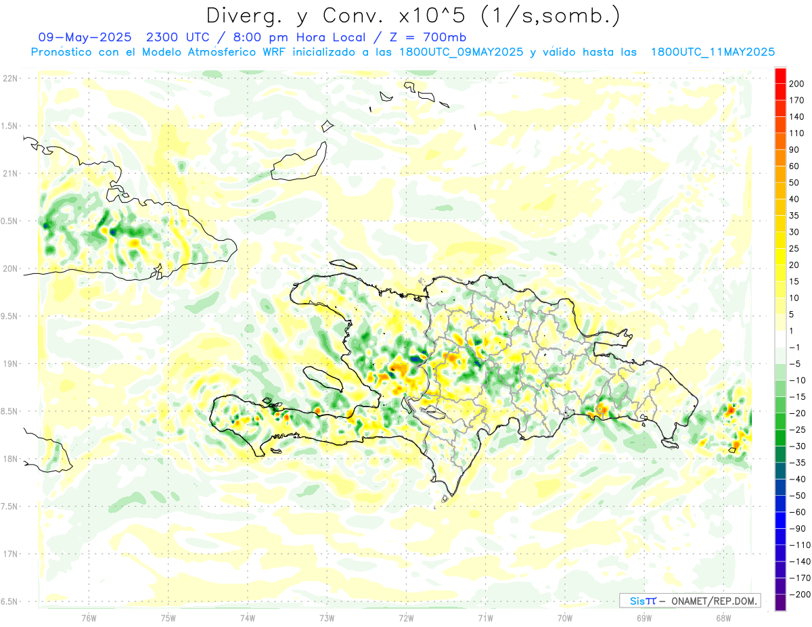Screen dimensions: 812x627
Task: Click the "76W" longitude axis label
Action: pos(89,618)
